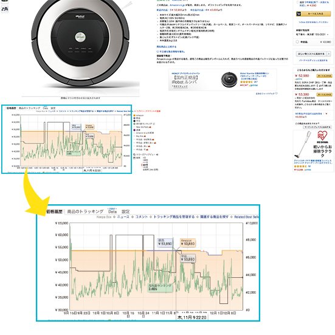Viewport: 335px width, 335px height.
Task: Select the used item radio button at ¥43,980
Action: coord(297,42)
